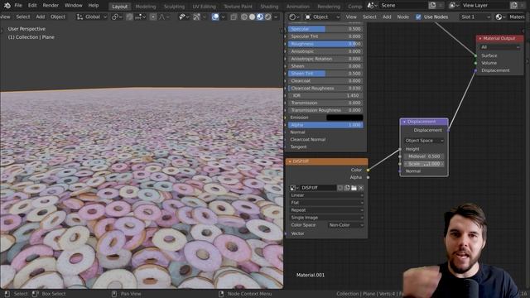This screenshot has height=298, width=530.
Task: Open the Repeat extension dropdown
Action: coord(327,210)
